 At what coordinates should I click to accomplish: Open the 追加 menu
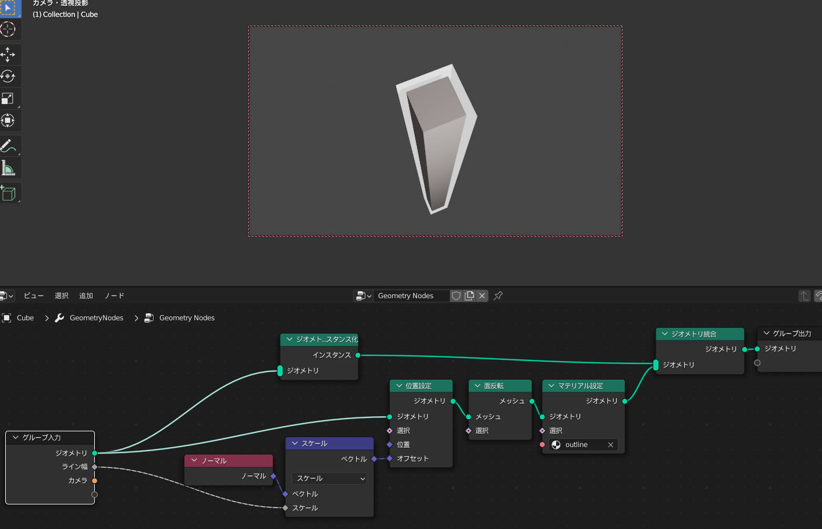86,296
